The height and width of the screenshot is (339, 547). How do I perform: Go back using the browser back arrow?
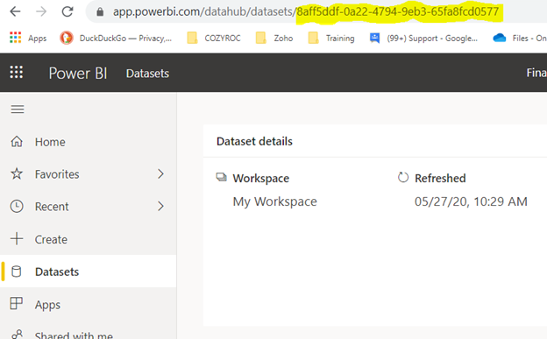15,11
